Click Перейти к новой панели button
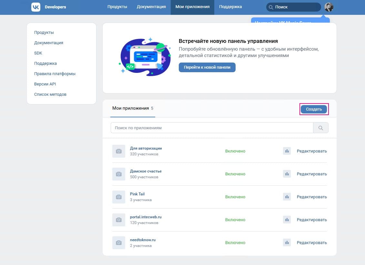This screenshot has height=265, width=365. [207, 67]
